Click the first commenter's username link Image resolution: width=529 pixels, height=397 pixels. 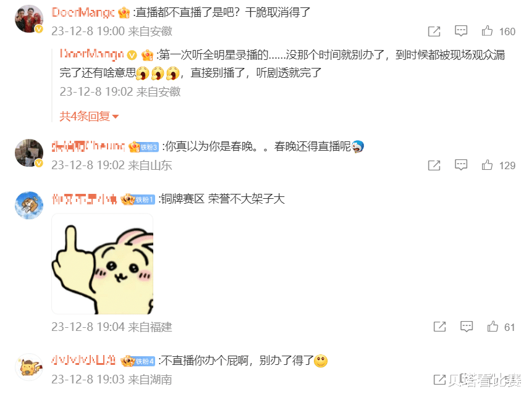tap(83, 12)
